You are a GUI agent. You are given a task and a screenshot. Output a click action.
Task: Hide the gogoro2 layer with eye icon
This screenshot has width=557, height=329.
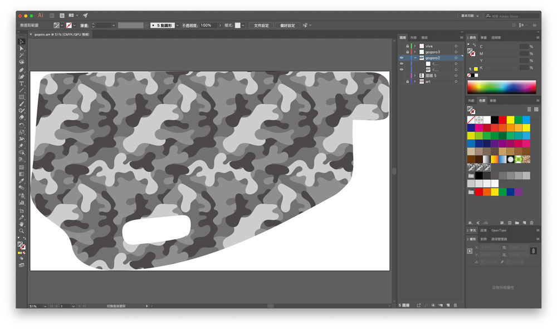[x=402, y=58]
